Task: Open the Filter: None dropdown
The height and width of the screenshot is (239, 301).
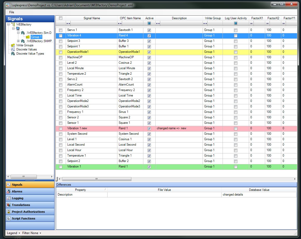Action: click(x=32, y=233)
